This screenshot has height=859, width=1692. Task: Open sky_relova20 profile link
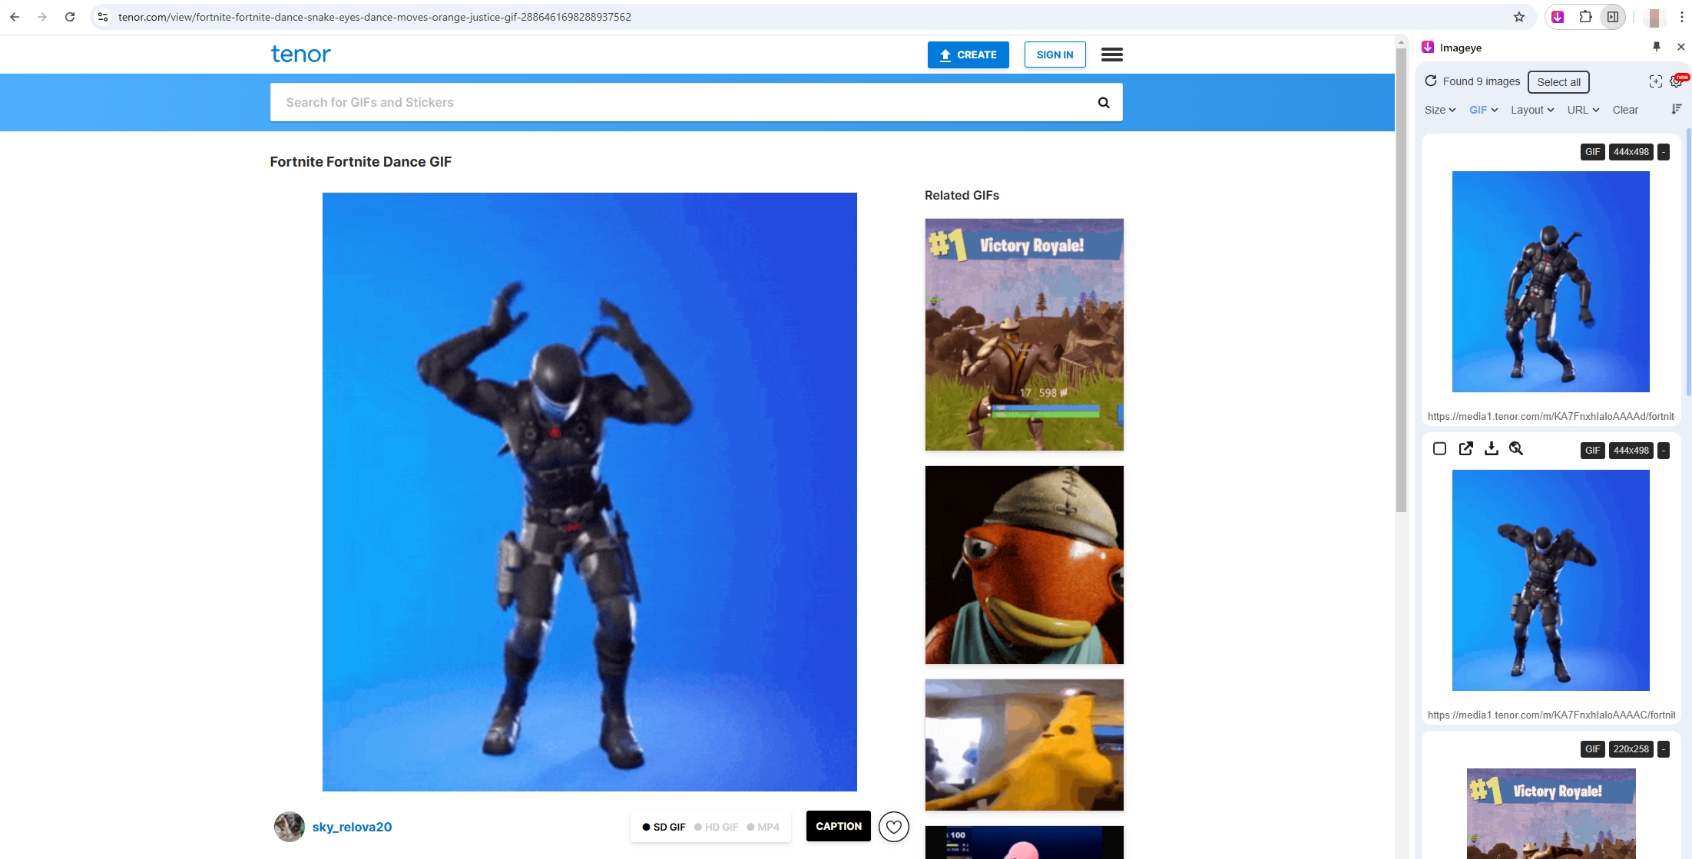[x=352, y=827]
